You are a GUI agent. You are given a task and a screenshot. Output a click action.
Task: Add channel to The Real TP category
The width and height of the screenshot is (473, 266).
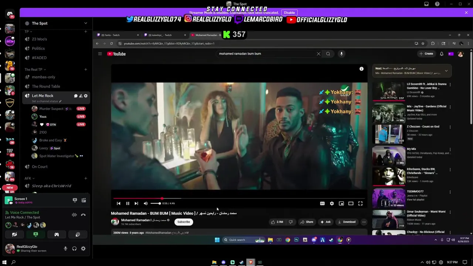coord(86,69)
